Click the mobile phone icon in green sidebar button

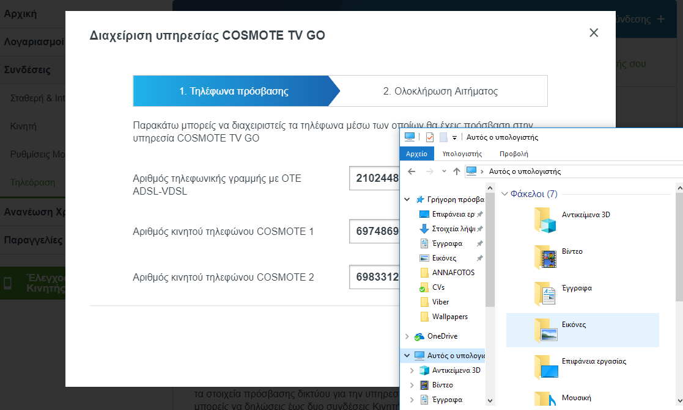[7, 284]
